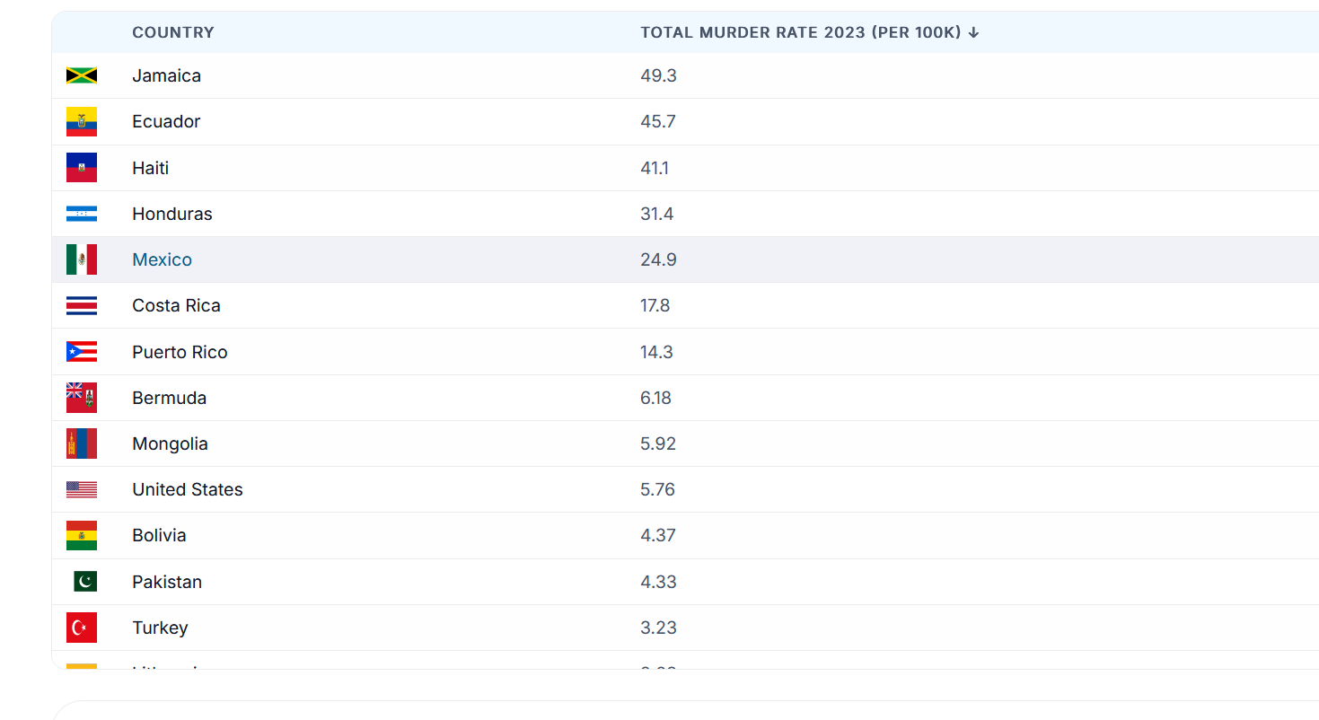Open the Mexico country link

coord(163,259)
